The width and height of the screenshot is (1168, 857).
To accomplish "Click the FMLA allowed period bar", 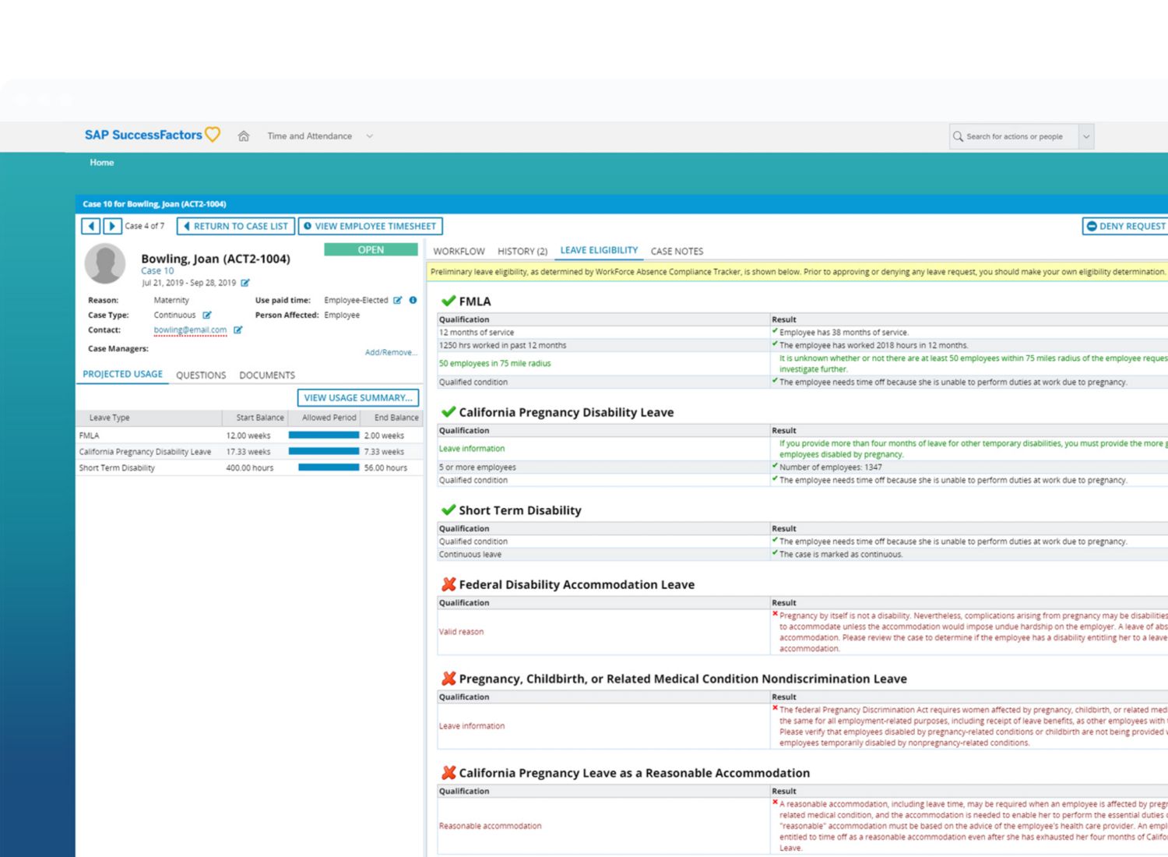I will coord(324,436).
